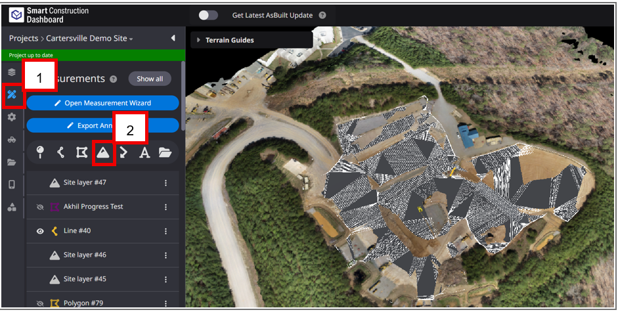Hide Line #40 using the eye icon
Image resolution: width=618 pixels, height=312 pixels.
pyautogui.click(x=40, y=231)
